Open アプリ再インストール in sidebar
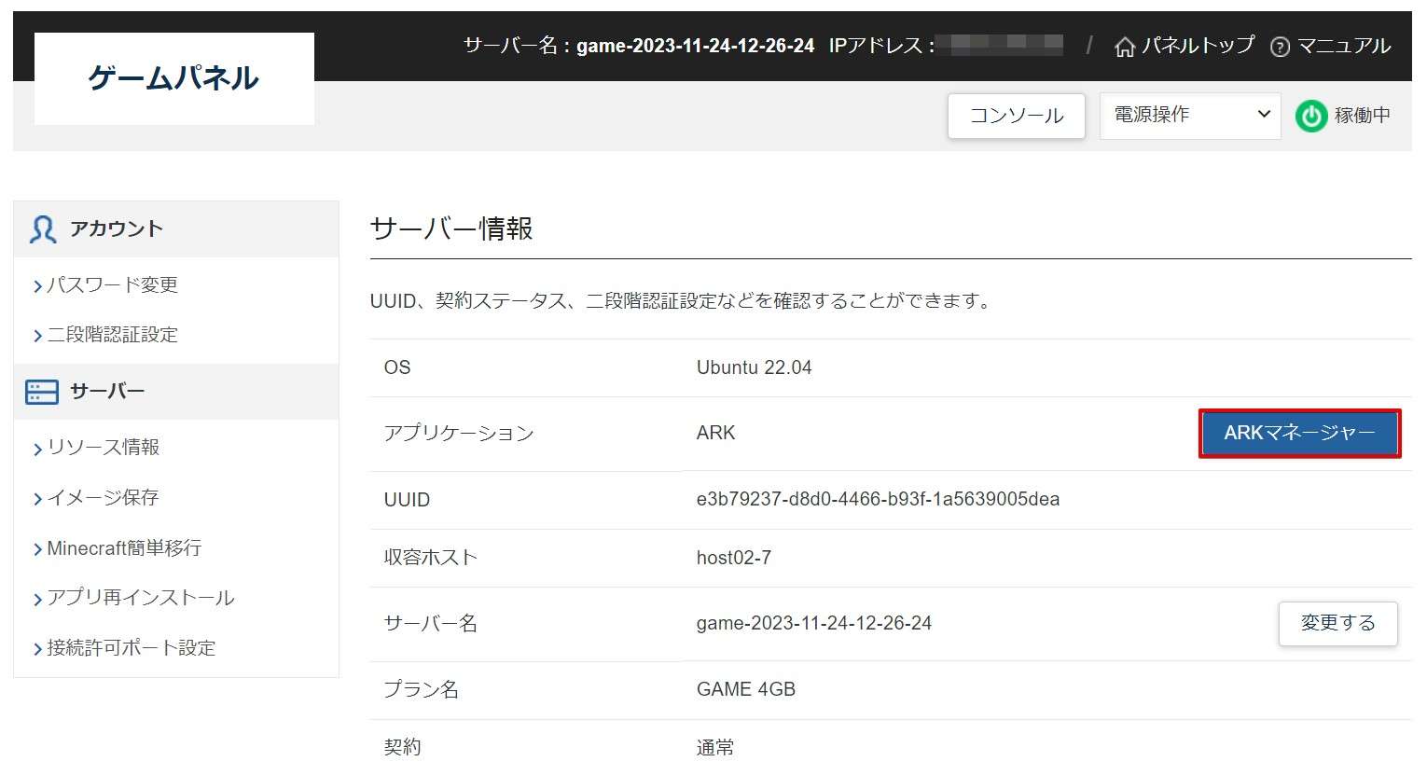Image resolution: width=1427 pixels, height=775 pixels. click(141, 598)
